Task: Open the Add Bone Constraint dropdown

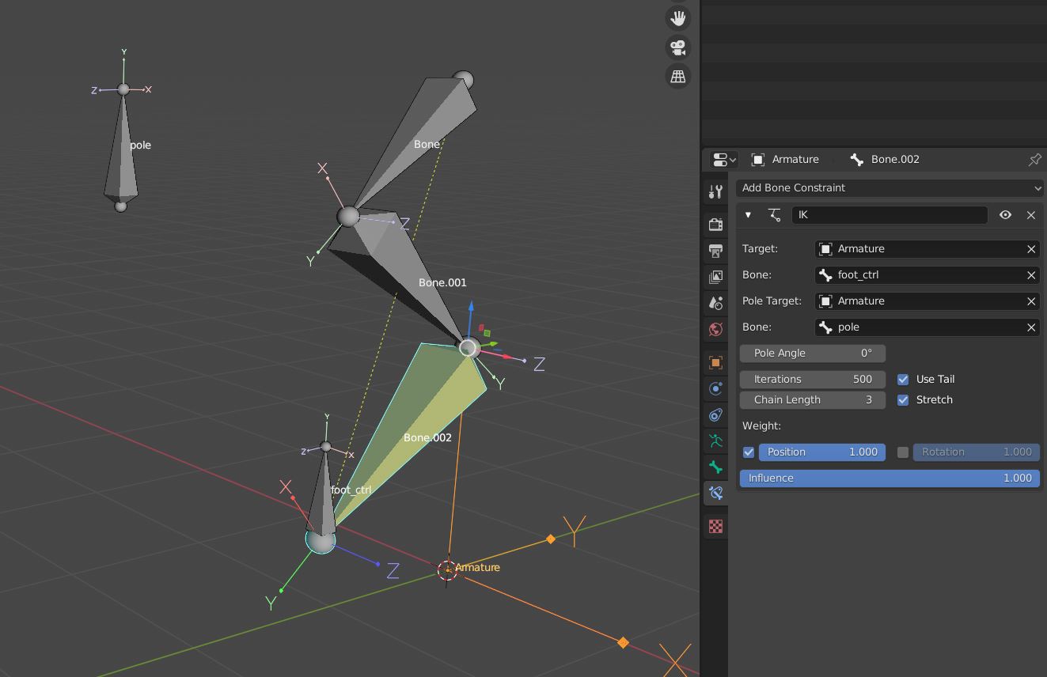Action: 890,187
